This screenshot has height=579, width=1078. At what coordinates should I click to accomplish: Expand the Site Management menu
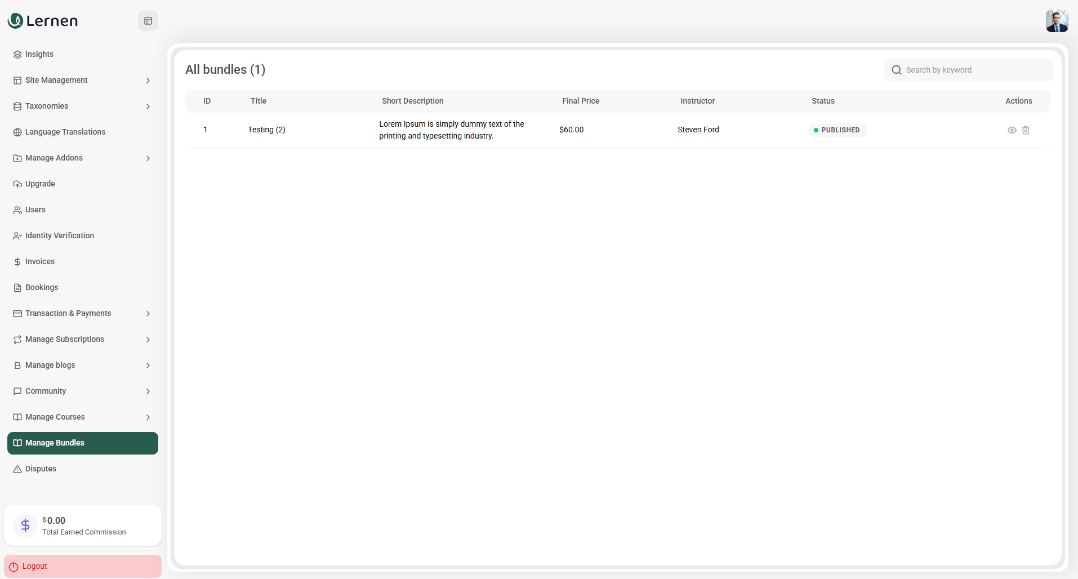coord(148,80)
